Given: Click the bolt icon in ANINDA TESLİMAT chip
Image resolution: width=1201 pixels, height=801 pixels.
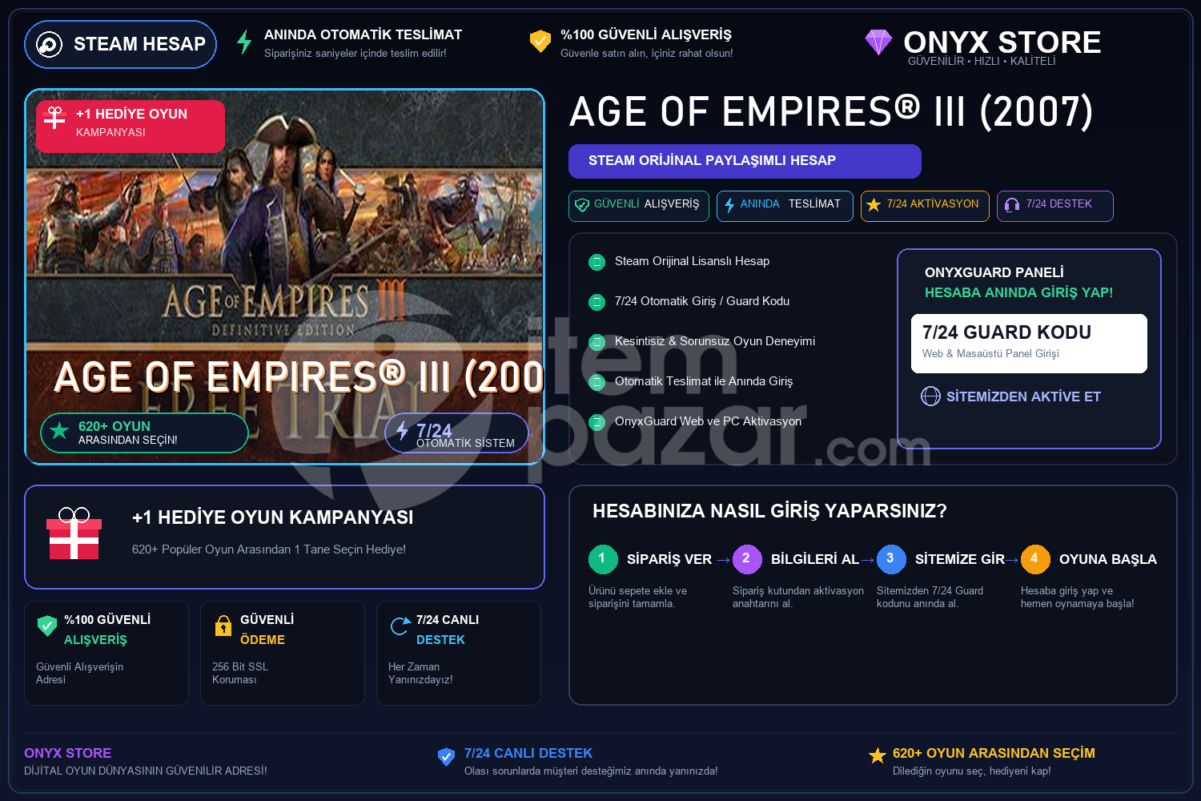Looking at the screenshot, I should point(729,205).
